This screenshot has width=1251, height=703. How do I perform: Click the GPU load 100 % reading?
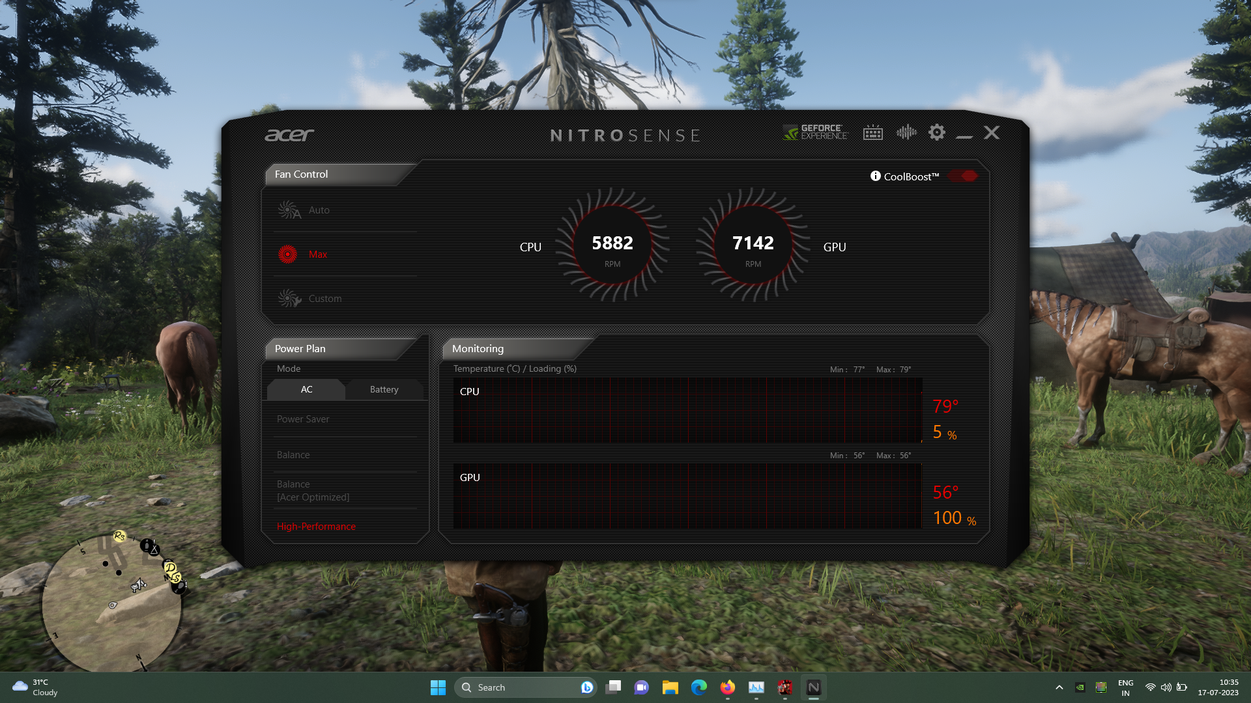(955, 518)
